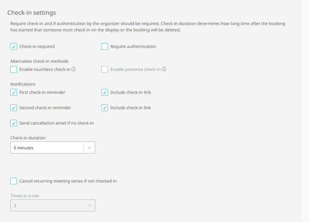
Task: Enable touchless check-in checkbox
Action: (14, 69)
